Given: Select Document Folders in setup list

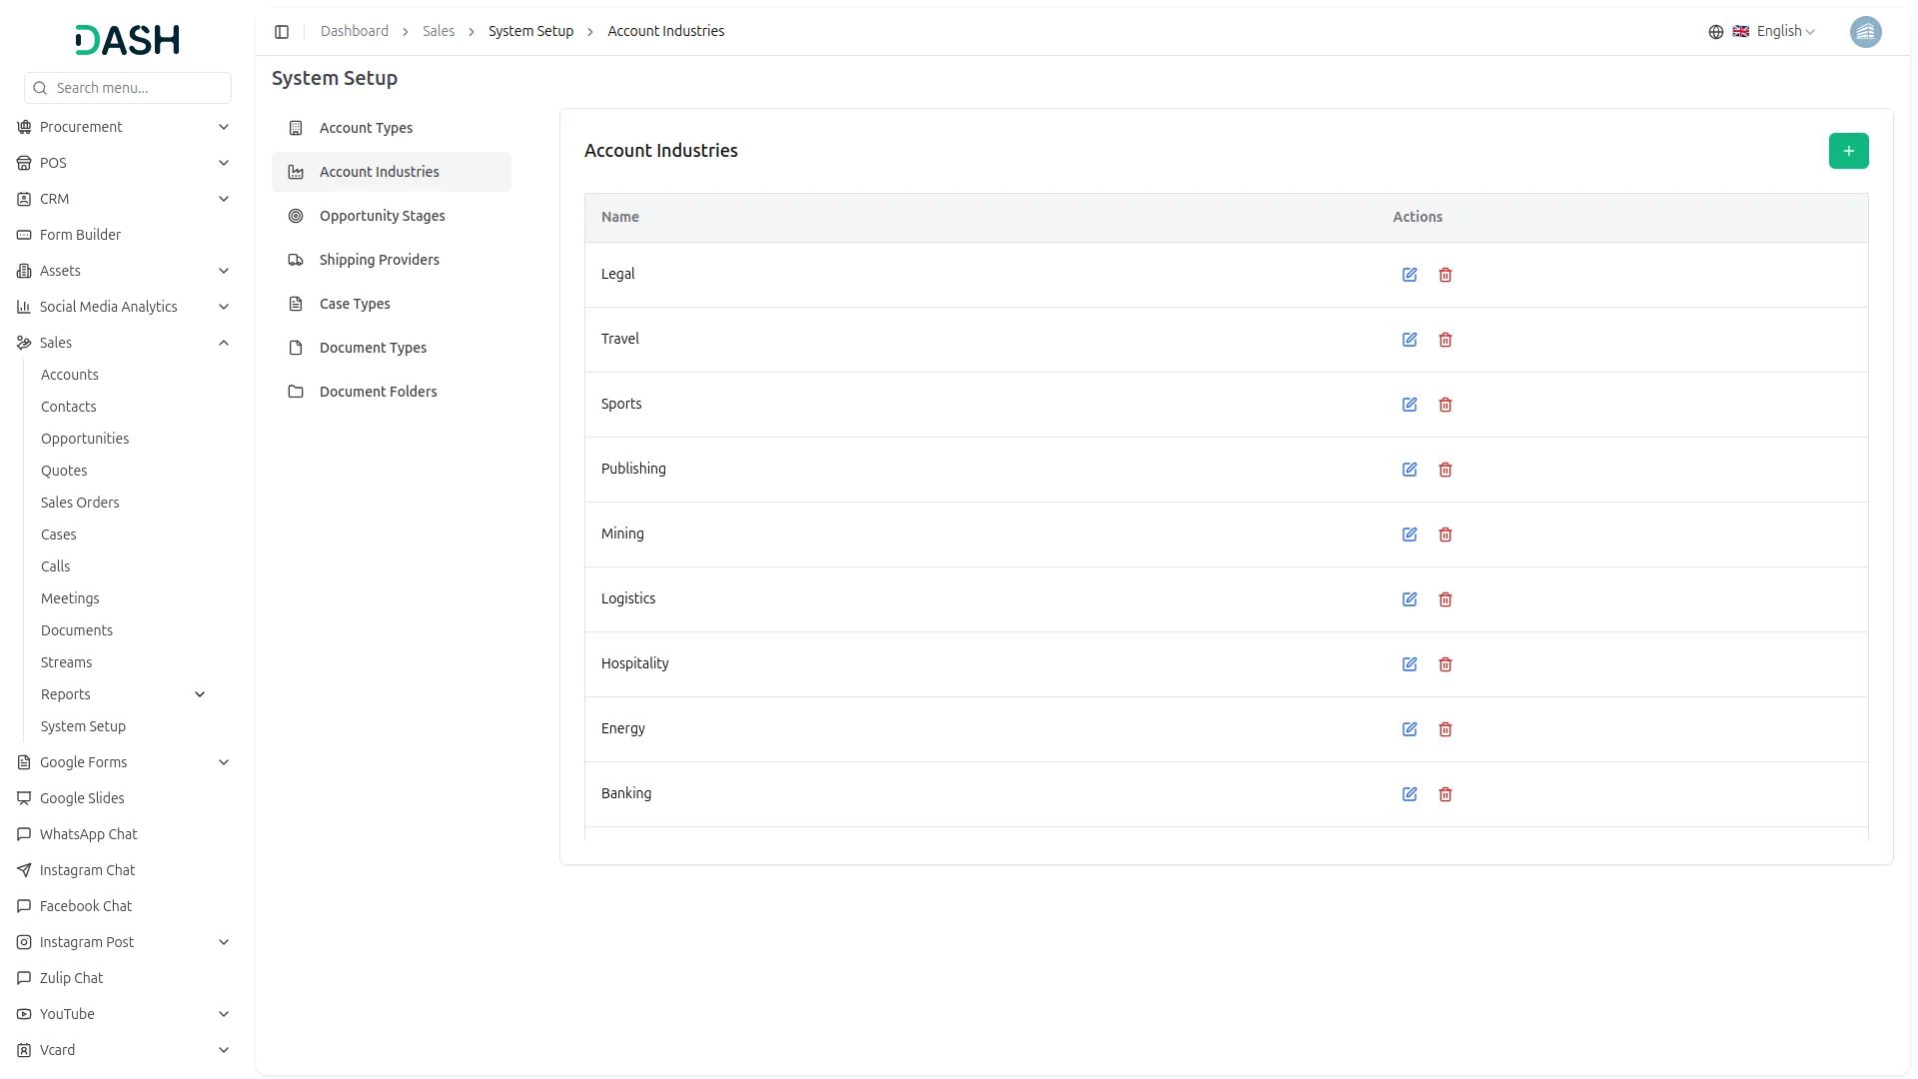Looking at the screenshot, I should coord(378,392).
